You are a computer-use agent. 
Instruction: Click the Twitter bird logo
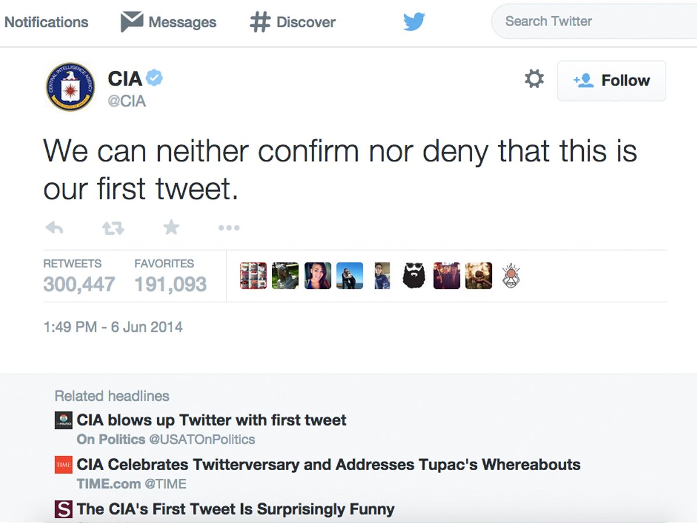414,22
